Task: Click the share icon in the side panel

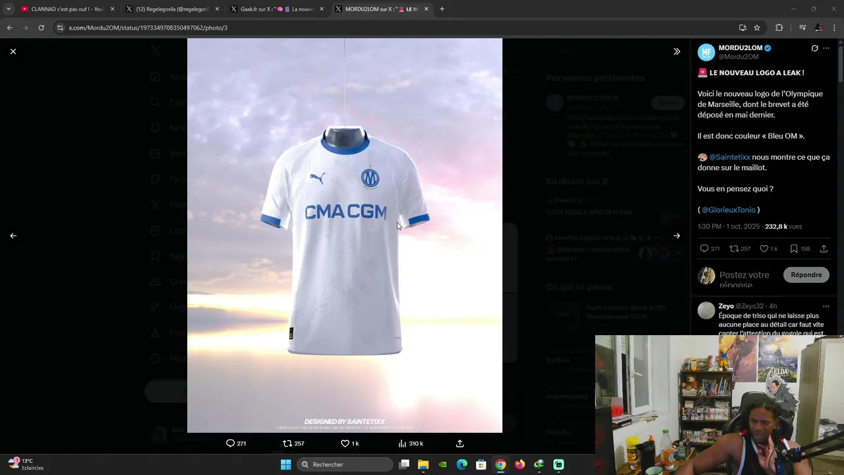Action: pyautogui.click(x=824, y=249)
